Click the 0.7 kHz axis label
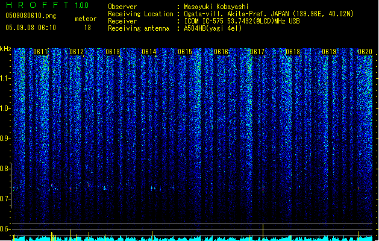 (5, 199)
